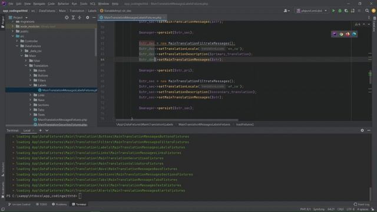Open editor tabs more options icon
The width and height of the screenshot is (377, 212).
coord(369,18)
